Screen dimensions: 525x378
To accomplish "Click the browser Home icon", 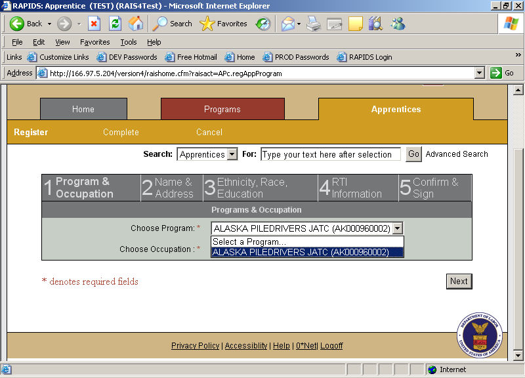I will click(x=136, y=24).
